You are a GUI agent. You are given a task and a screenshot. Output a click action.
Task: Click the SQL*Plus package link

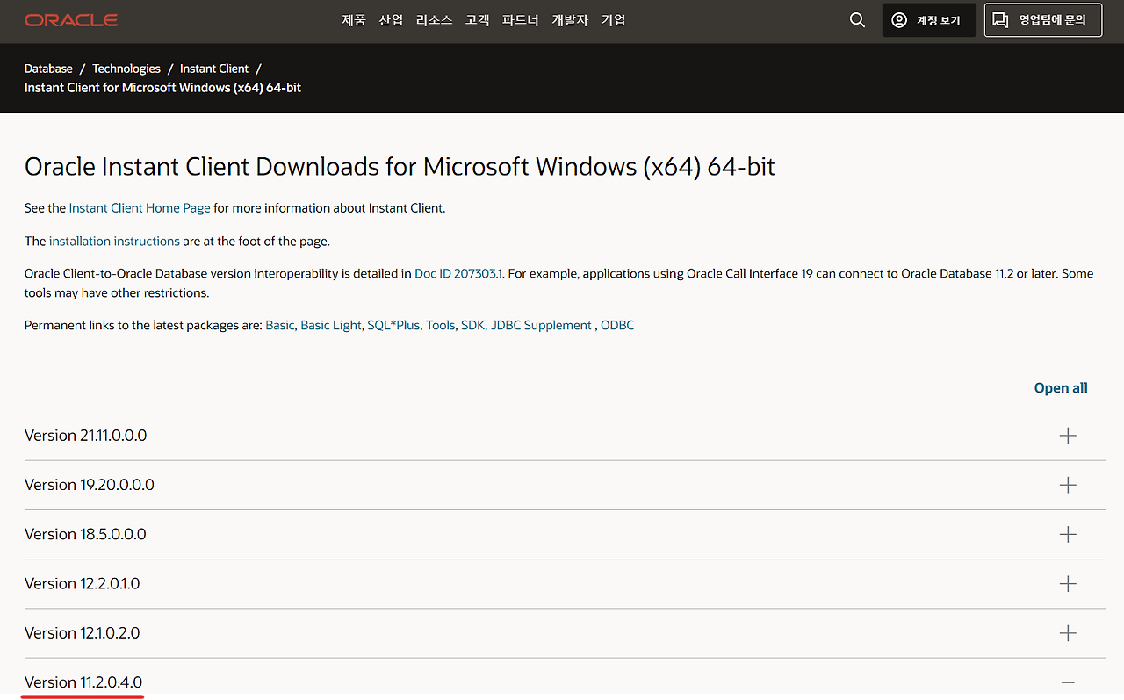[x=393, y=325]
